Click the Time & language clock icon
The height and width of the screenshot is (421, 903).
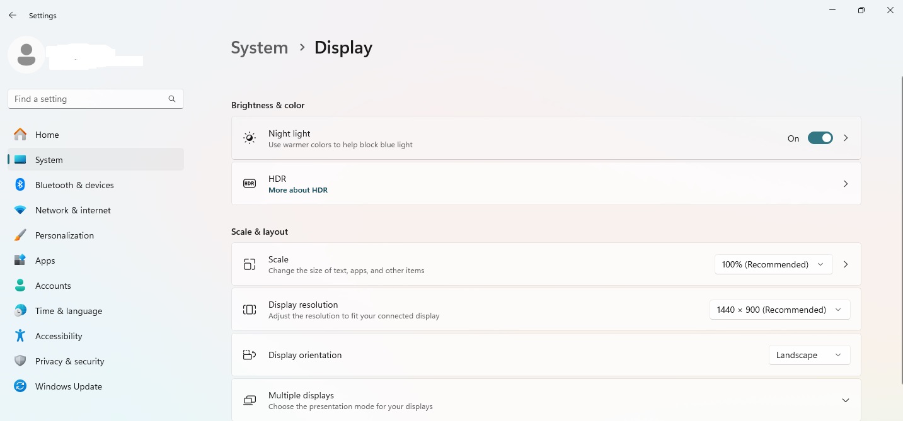click(x=20, y=311)
